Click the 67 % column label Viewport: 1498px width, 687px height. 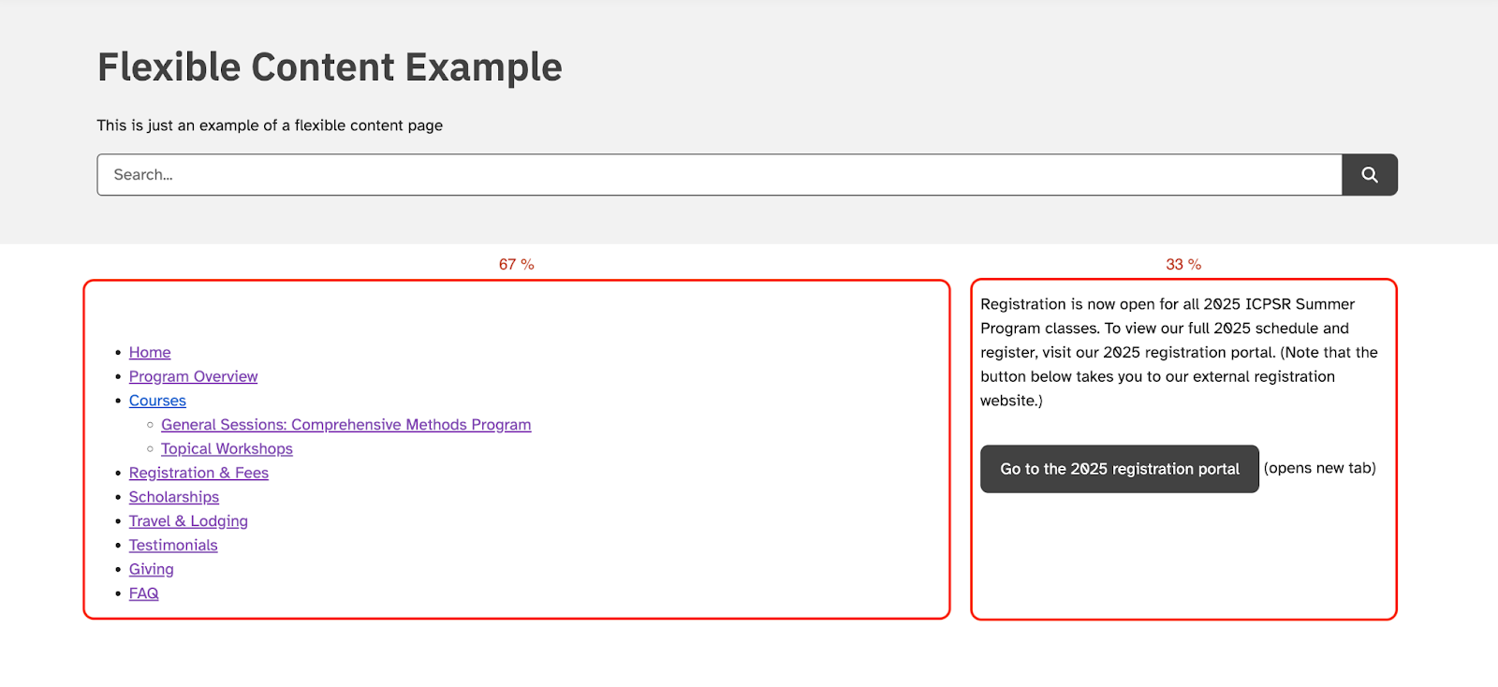click(517, 265)
